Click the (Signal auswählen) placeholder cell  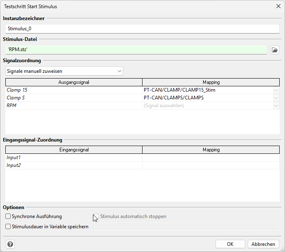tap(208, 106)
